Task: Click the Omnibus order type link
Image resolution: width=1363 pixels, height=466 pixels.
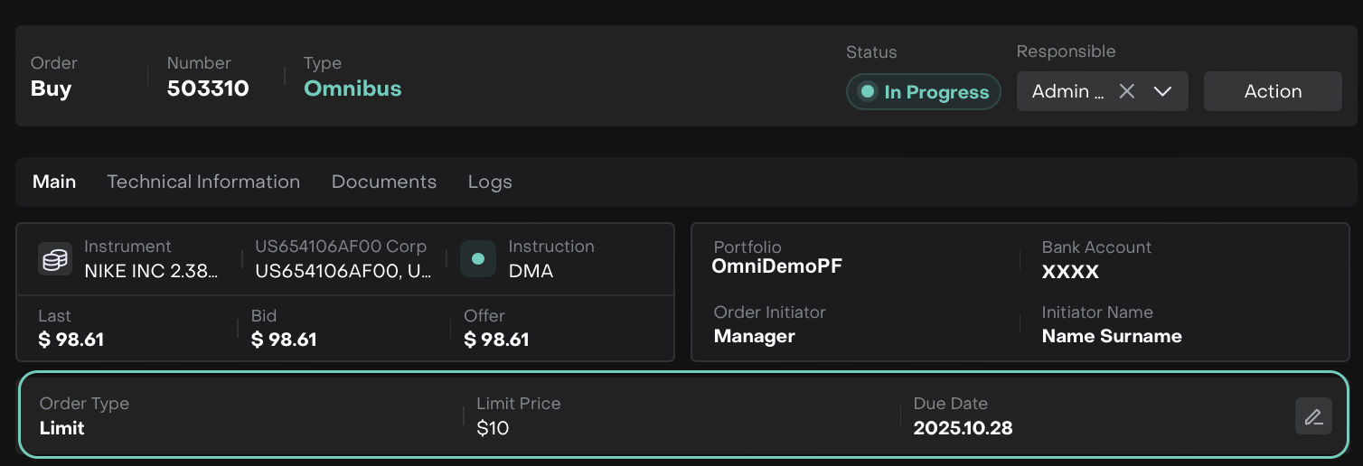Action: point(352,89)
